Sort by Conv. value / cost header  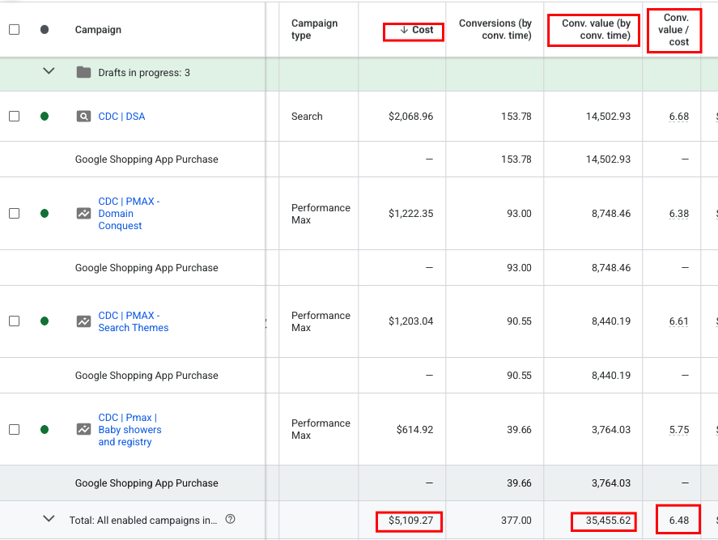673,30
